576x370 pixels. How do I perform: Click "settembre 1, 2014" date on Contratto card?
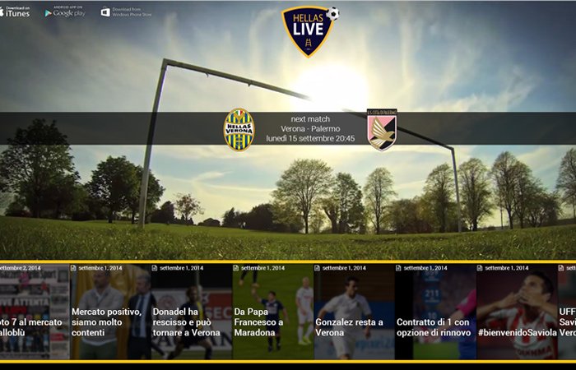[x=425, y=268]
